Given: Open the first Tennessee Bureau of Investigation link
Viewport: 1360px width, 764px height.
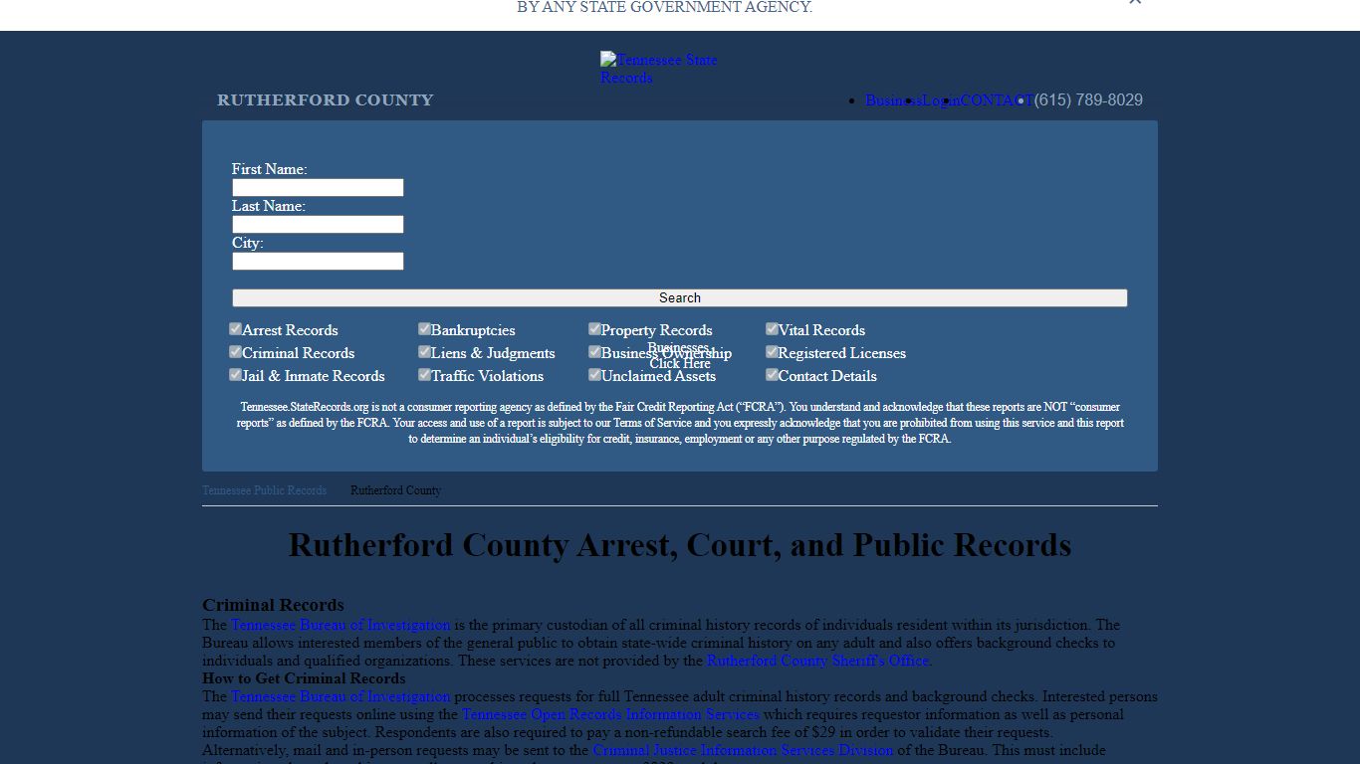Looking at the screenshot, I should coord(340,625).
